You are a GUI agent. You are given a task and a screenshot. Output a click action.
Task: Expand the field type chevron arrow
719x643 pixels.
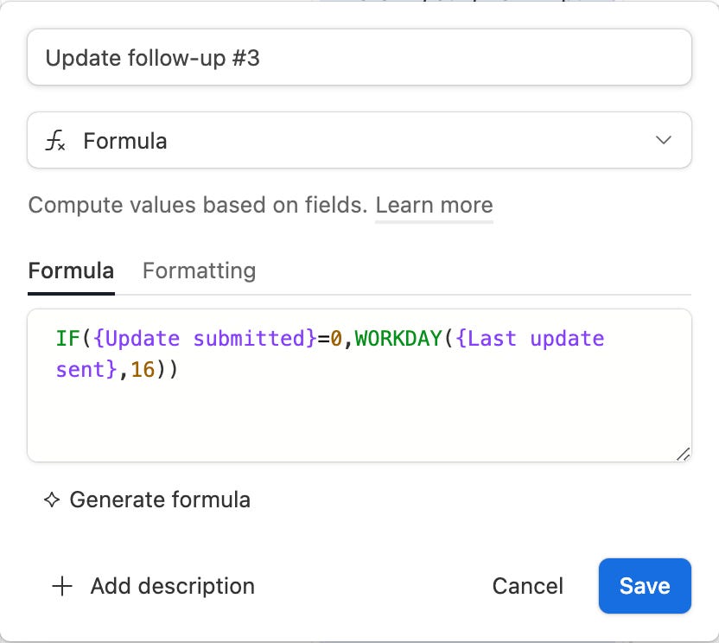click(x=664, y=140)
